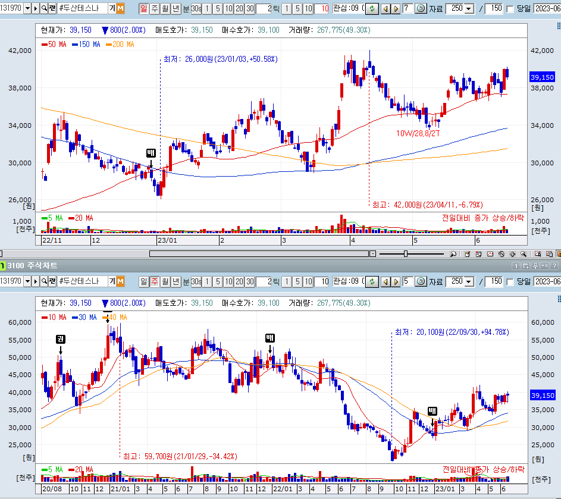The image size is (561, 499).
Task: Click the horizontal chart scrollbar
Action: tap(259, 253)
